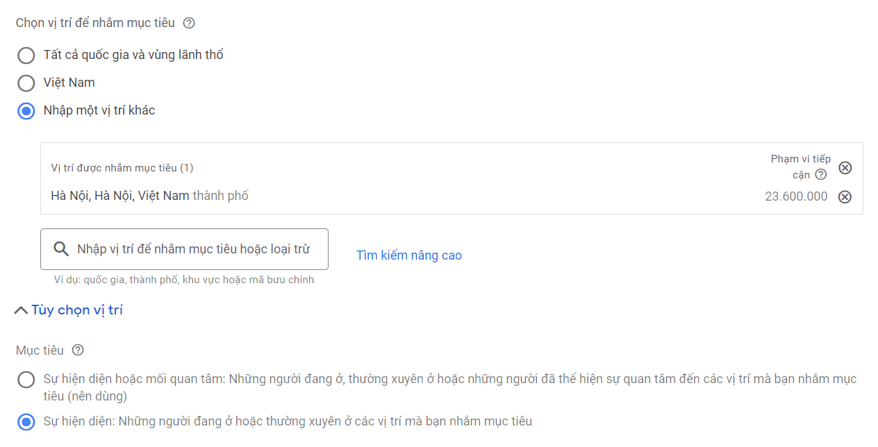The image size is (878, 447).
Task: Click the "Hà Nội, Hà Nội, Việt Nam" location entry
Action: 120,196
